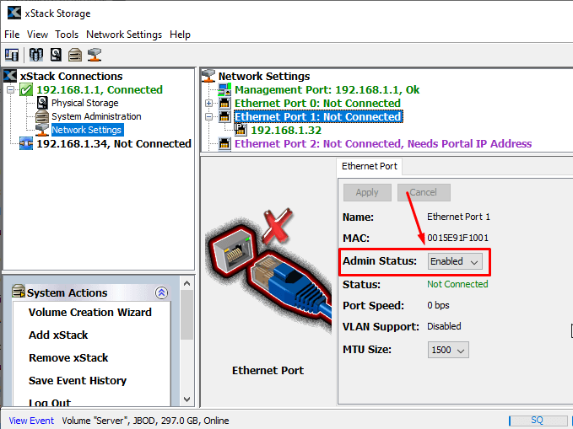Screen dimensions: 573x429
Task: Click the Volume "Server" status bar text
Action: tap(145, 421)
